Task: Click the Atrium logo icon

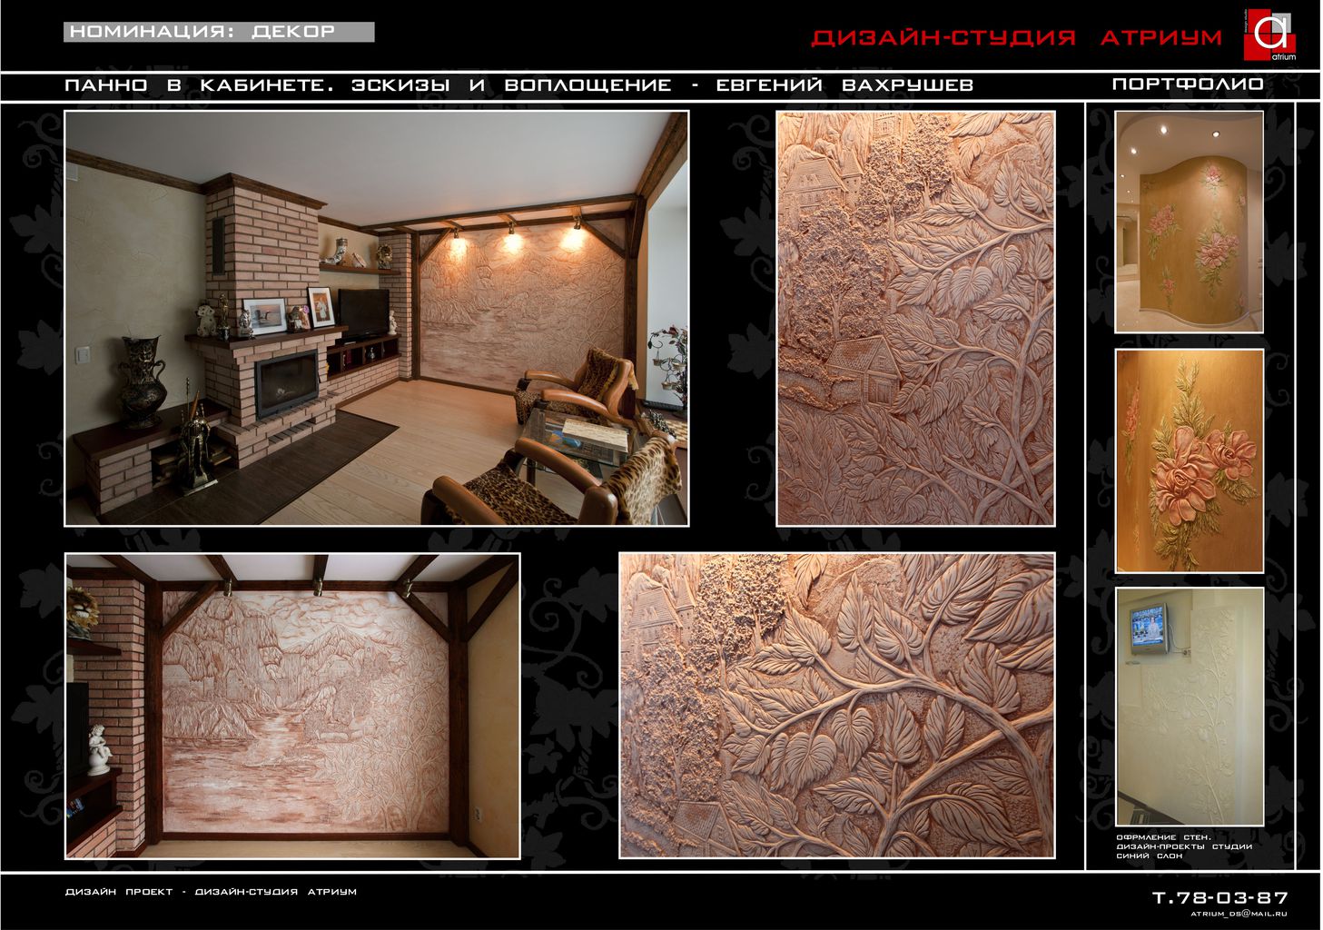Action: point(1269,35)
